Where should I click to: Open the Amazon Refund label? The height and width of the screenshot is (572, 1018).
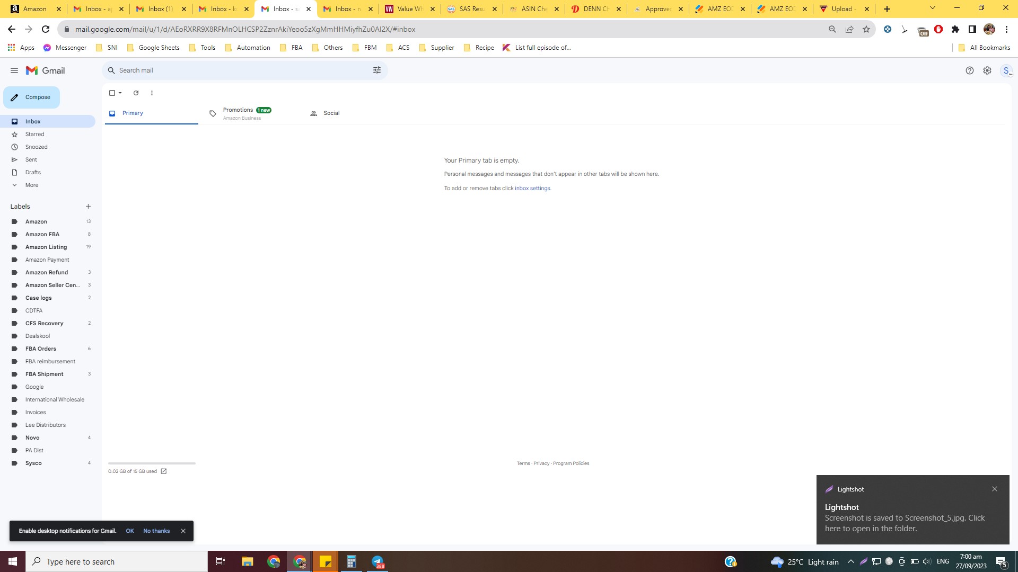point(48,273)
